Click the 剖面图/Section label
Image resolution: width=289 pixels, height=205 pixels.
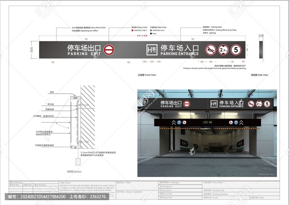tap(74, 172)
